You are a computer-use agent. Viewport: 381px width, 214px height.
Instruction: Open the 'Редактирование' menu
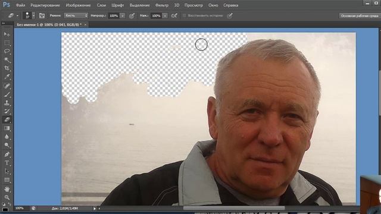coord(45,5)
